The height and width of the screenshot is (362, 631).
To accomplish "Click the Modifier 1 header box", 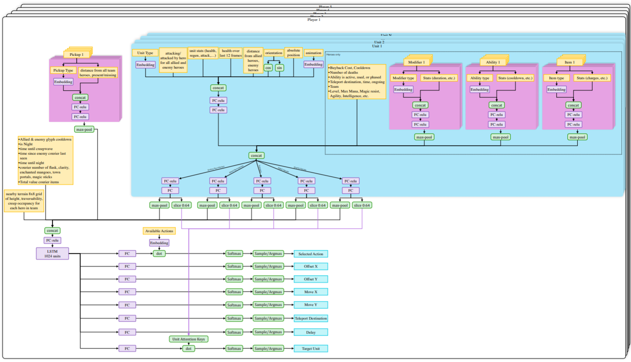I will pos(416,62).
